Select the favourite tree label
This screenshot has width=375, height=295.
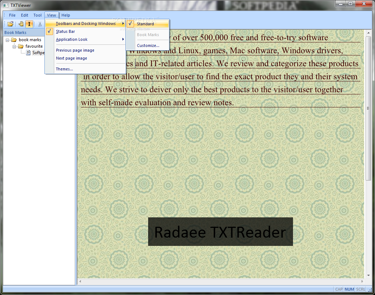(34, 46)
